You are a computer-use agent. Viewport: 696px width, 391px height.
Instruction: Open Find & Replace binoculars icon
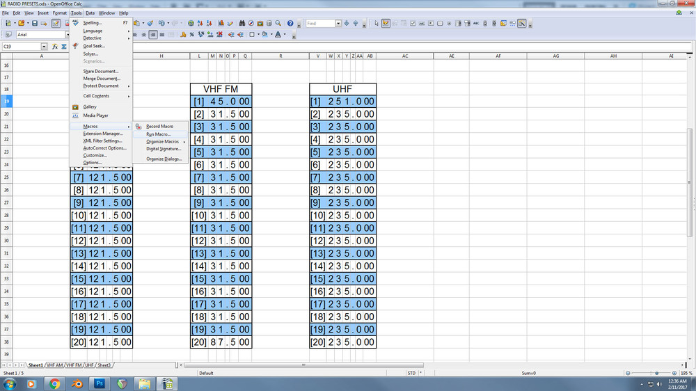(242, 23)
